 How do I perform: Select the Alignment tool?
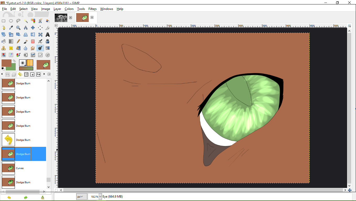(40, 28)
